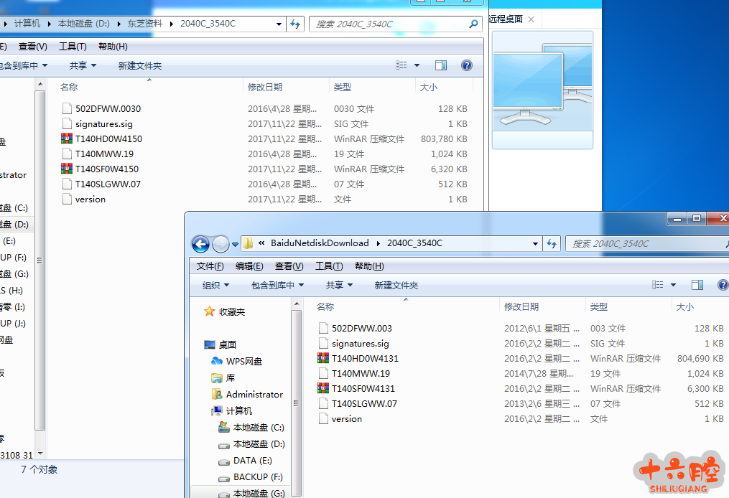The width and height of the screenshot is (729, 498).
Task: Sort by 修改日期 column in front window
Action: click(521, 306)
